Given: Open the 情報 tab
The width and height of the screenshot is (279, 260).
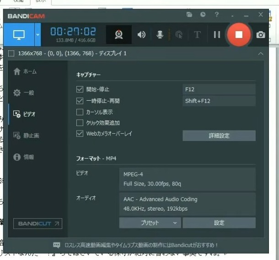Looking at the screenshot, I should 24,157.
